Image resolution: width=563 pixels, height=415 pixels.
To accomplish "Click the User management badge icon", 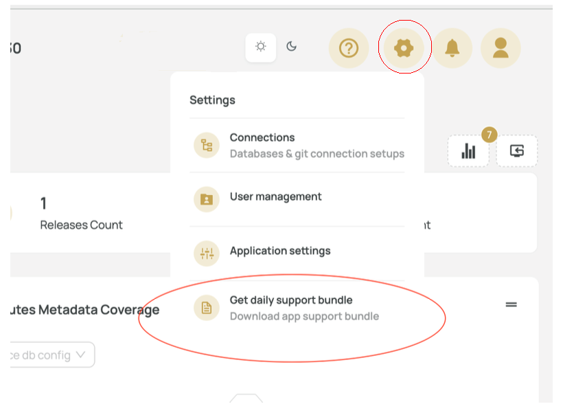I will pos(207,199).
